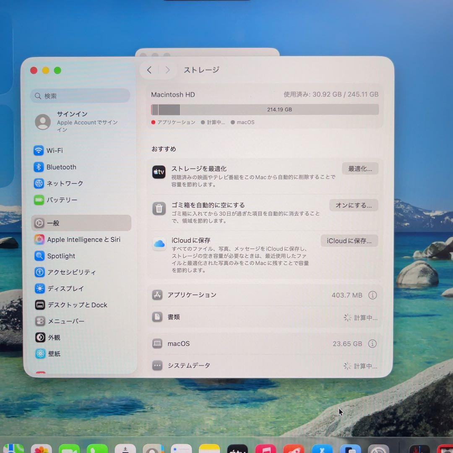Open Photos from the Dock
453x453 pixels.
[41, 449]
